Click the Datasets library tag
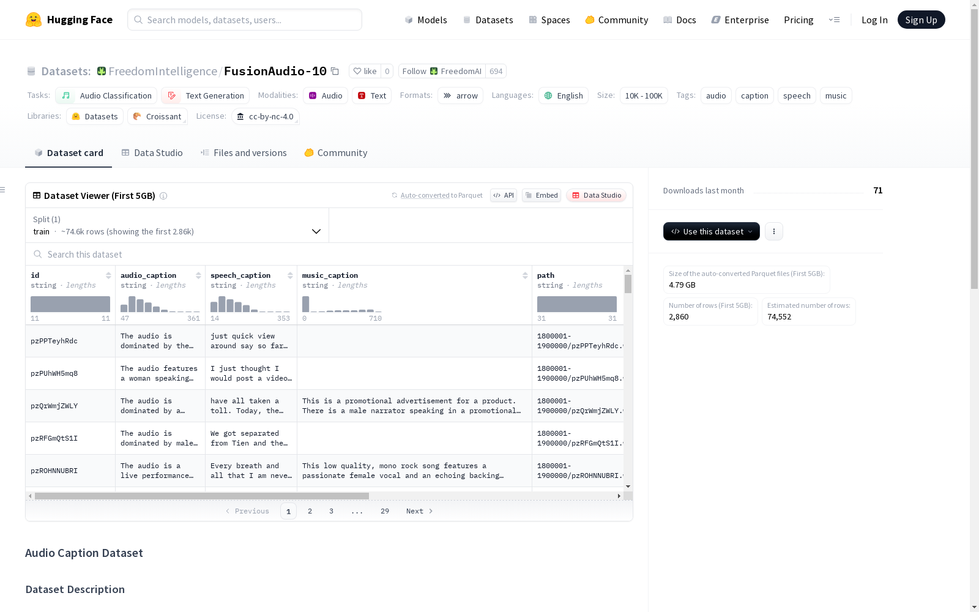 point(95,116)
